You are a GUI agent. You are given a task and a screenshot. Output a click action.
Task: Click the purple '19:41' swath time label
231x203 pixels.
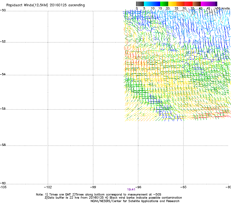(x=131, y=190)
